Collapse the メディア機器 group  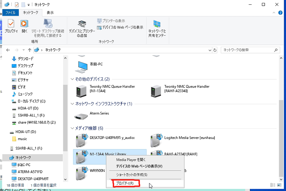click(72, 128)
